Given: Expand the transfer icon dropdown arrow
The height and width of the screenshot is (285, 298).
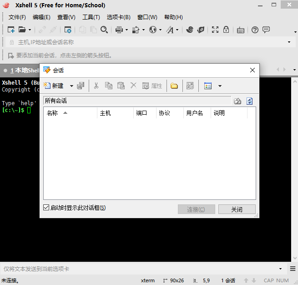Looking at the screenshot, I should 143,30.
